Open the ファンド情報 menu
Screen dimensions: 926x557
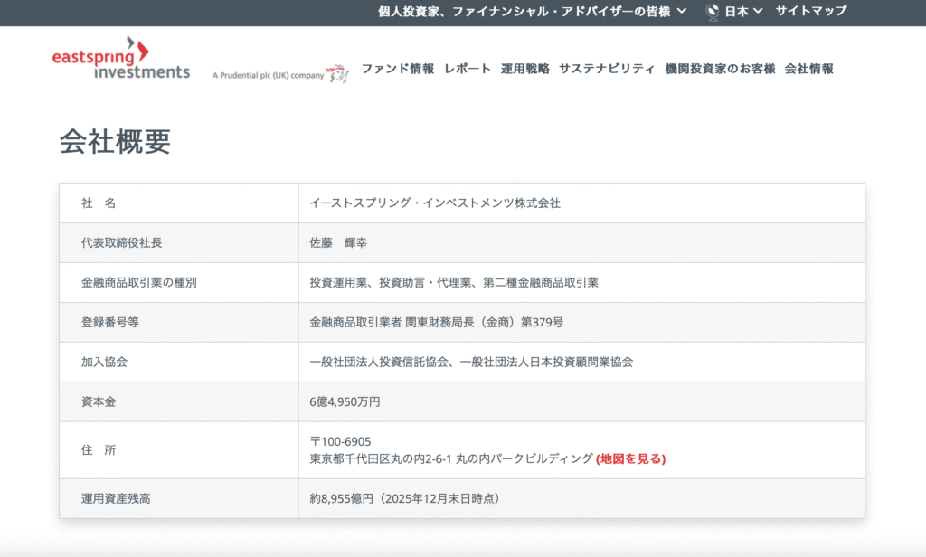click(398, 69)
